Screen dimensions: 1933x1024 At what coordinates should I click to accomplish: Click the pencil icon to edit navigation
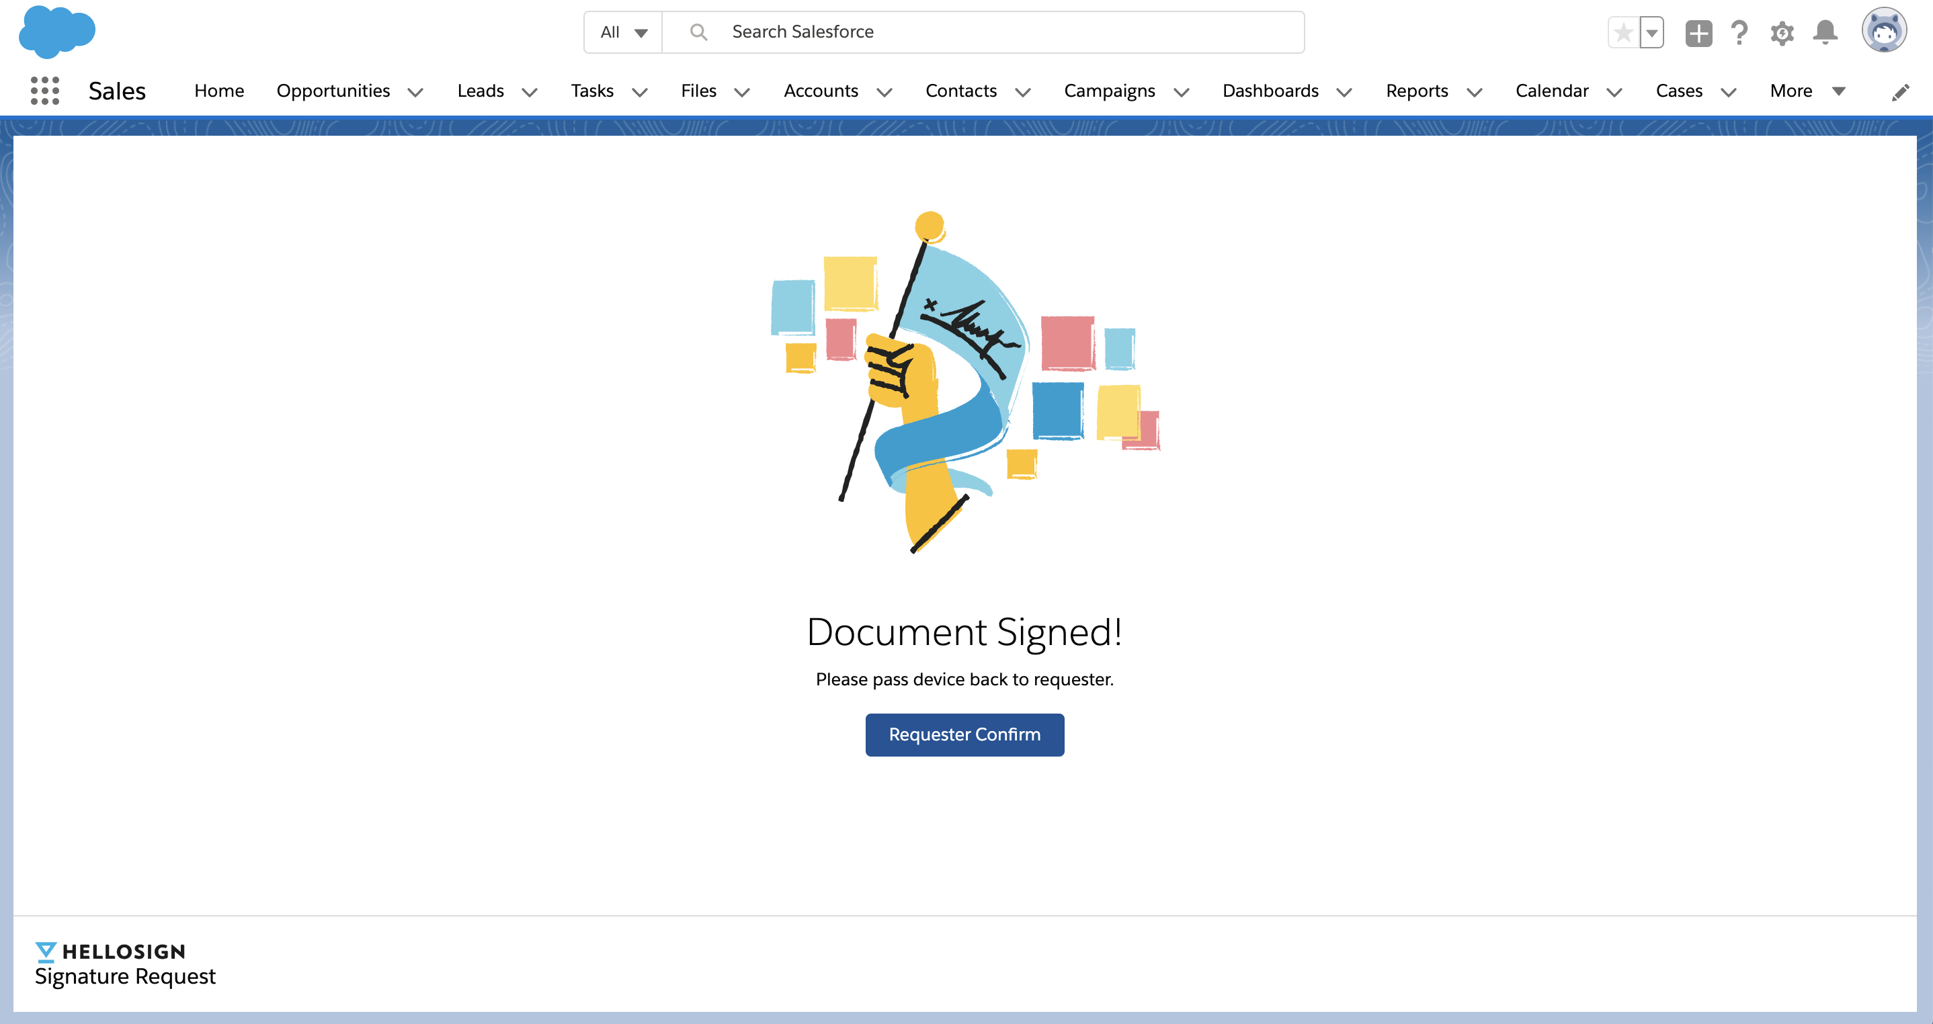(1900, 92)
